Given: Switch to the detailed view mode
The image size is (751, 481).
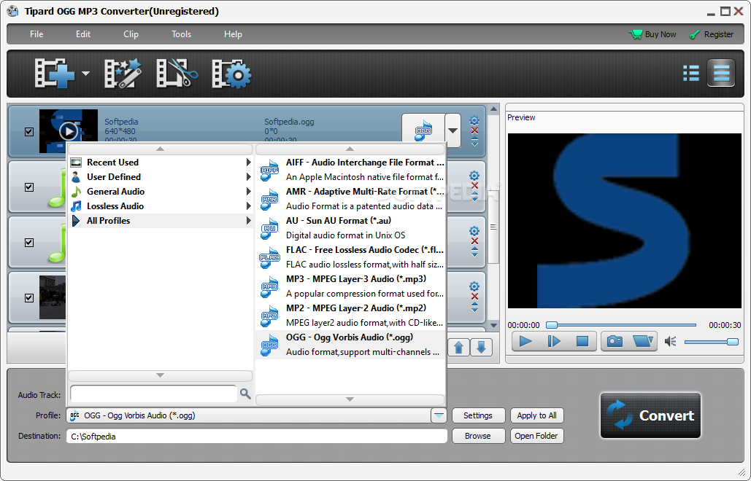Looking at the screenshot, I should pyautogui.click(x=721, y=73).
